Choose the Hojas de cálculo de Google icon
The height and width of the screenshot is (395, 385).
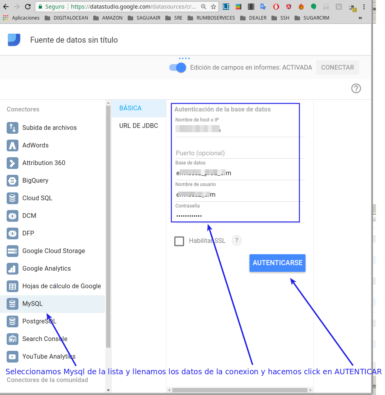point(13,286)
